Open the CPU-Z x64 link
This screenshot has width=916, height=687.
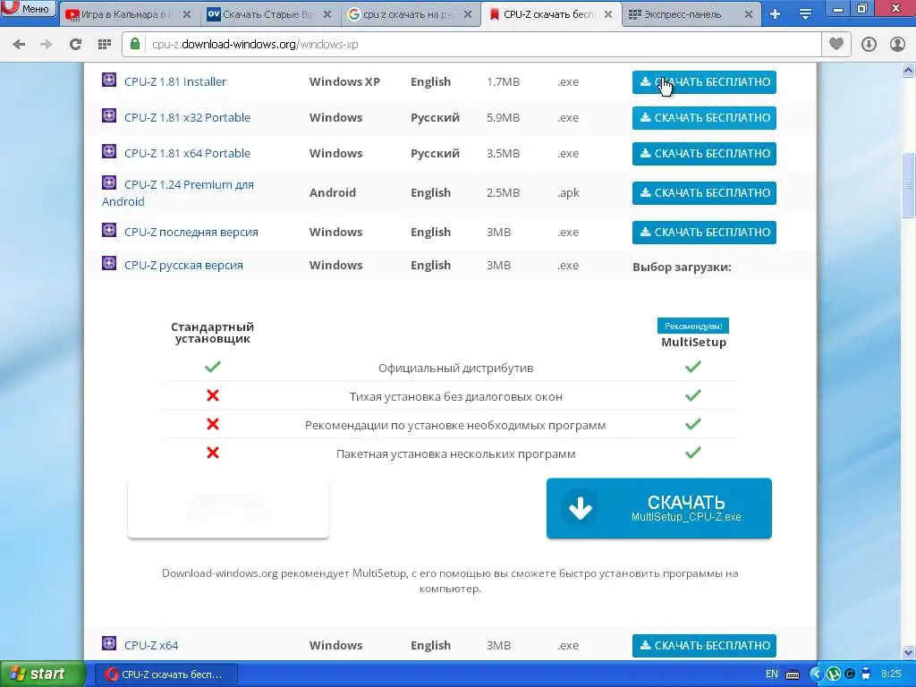click(151, 646)
